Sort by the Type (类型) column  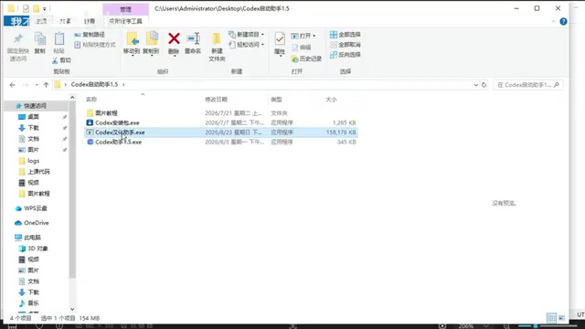(x=276, y=100)
